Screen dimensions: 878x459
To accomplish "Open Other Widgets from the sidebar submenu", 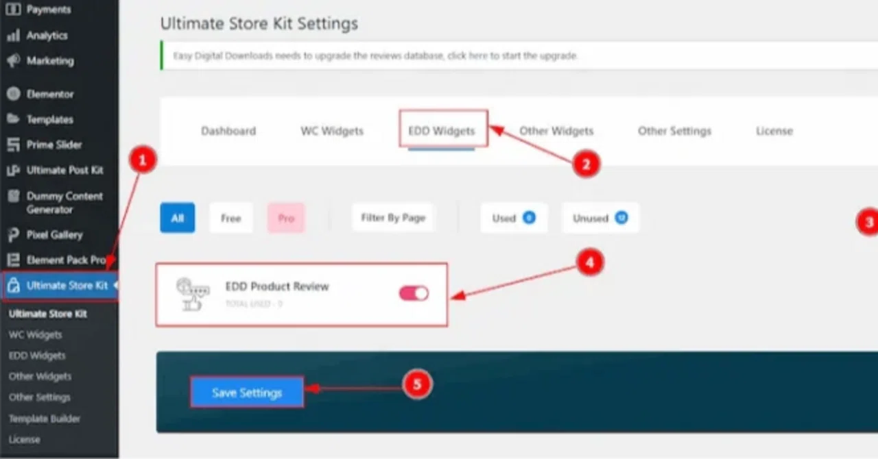I will [x=40, y=376].
